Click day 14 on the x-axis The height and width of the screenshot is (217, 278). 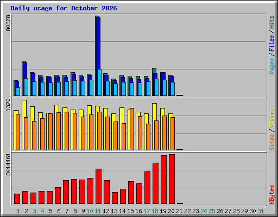(x=122, y=211)
